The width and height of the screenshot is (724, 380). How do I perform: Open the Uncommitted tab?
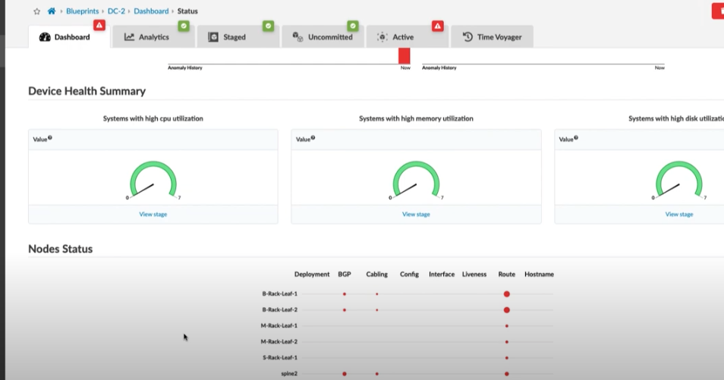[323, 37]
